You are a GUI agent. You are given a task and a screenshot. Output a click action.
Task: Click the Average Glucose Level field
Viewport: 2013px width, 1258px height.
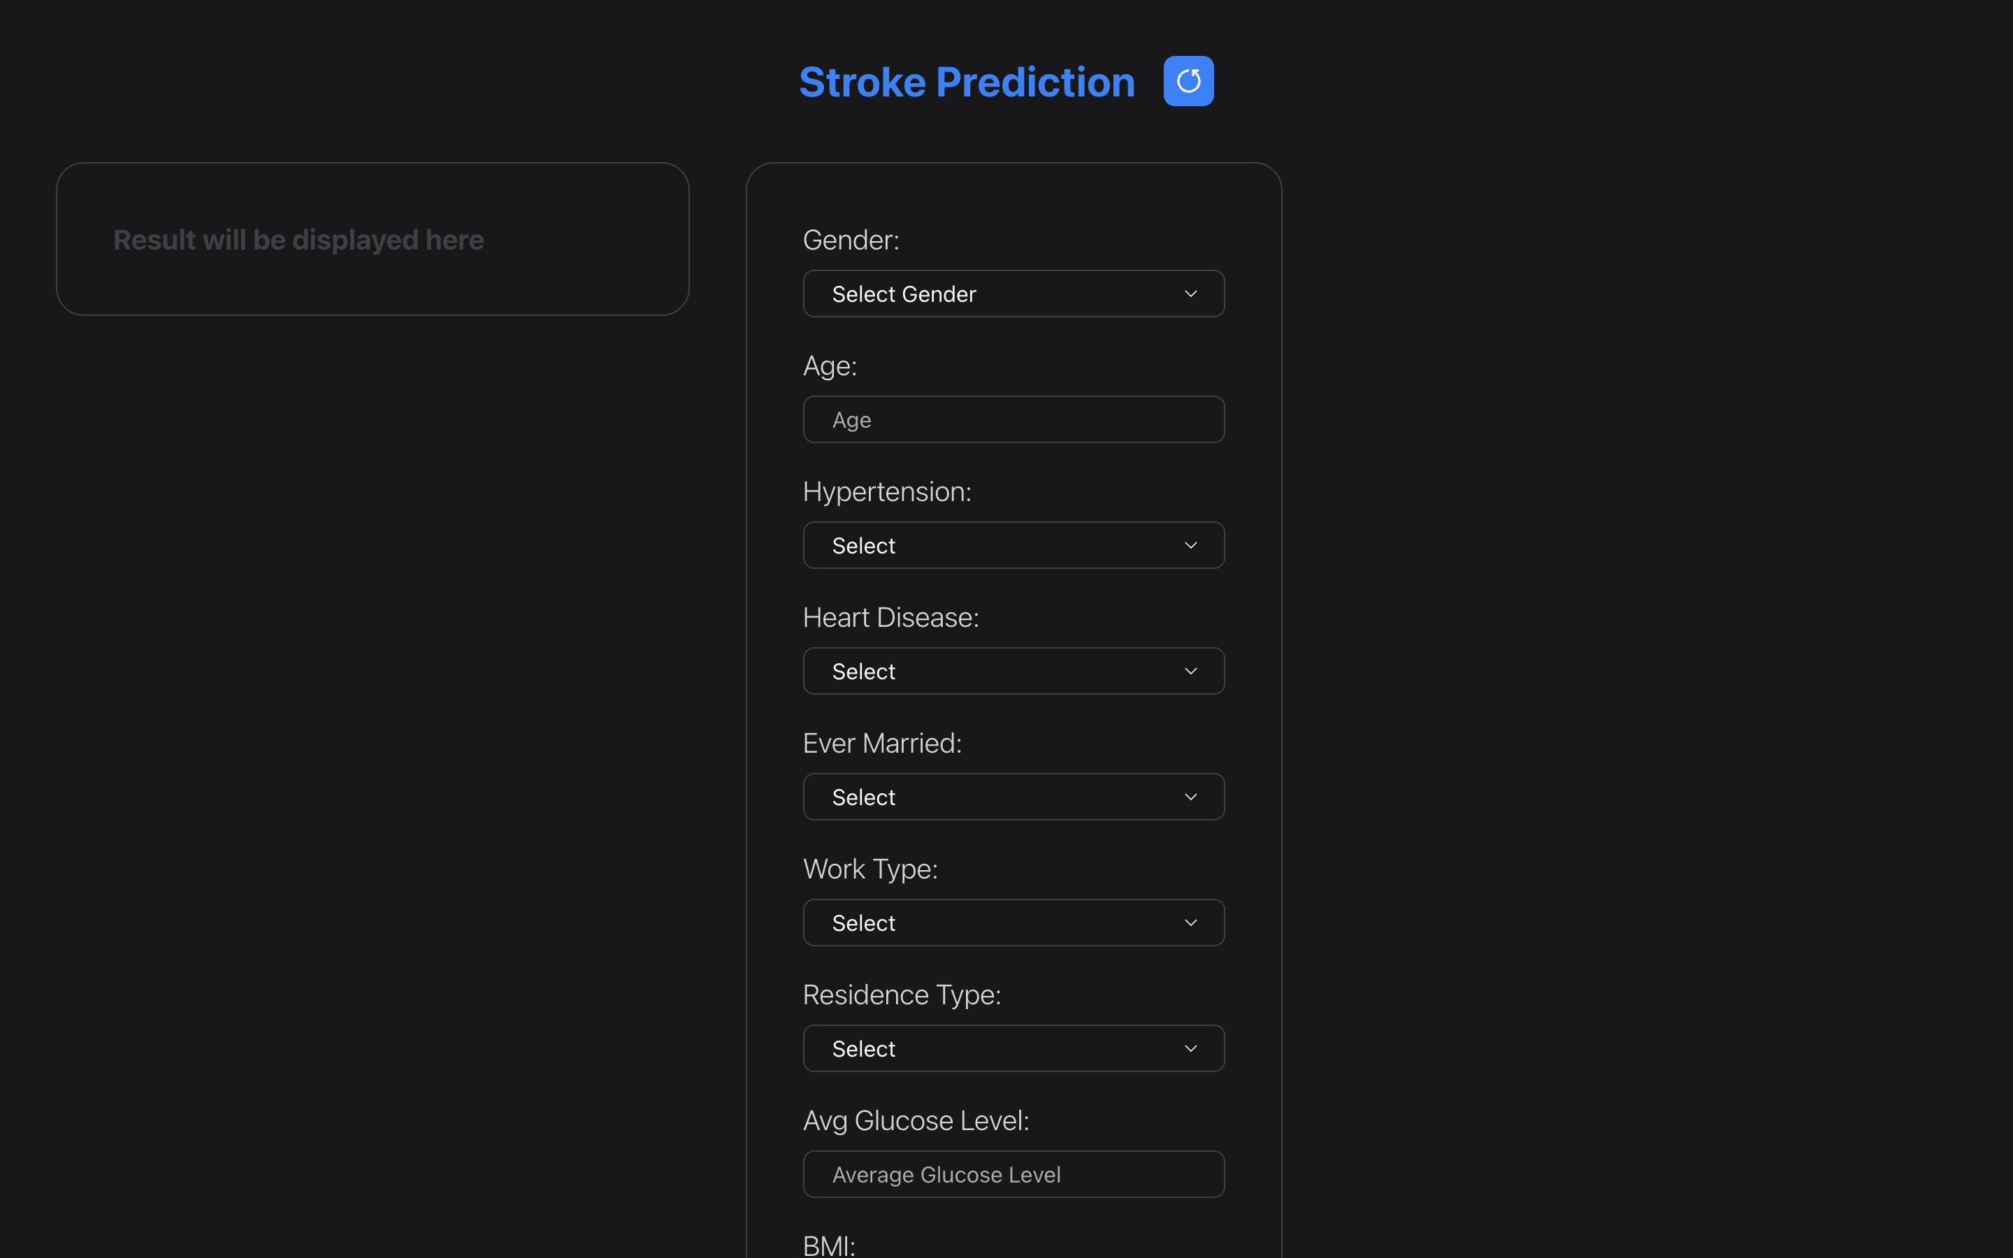pos(1012,1174)
